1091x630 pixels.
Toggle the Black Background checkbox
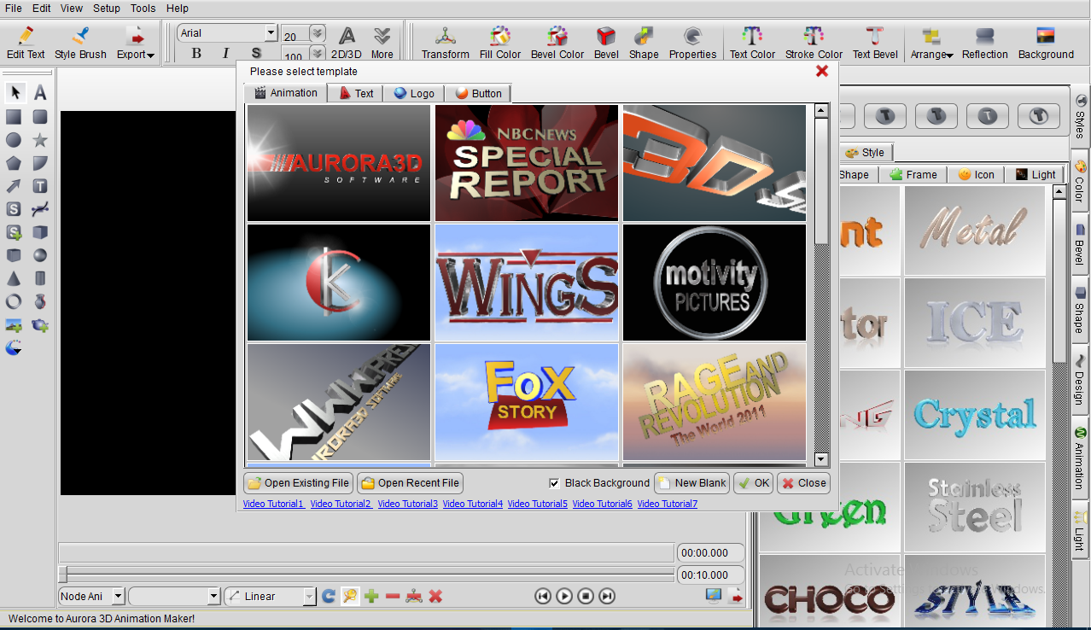(x=555, y=483)
